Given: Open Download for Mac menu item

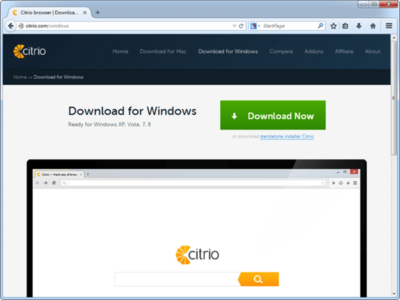Looking at the screenshot, I should tap(163, 51).
